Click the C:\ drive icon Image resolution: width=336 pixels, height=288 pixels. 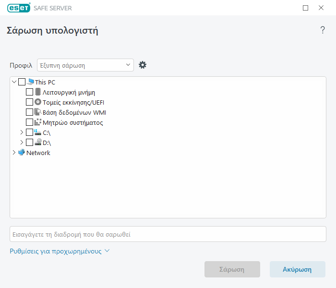[38, 132]
